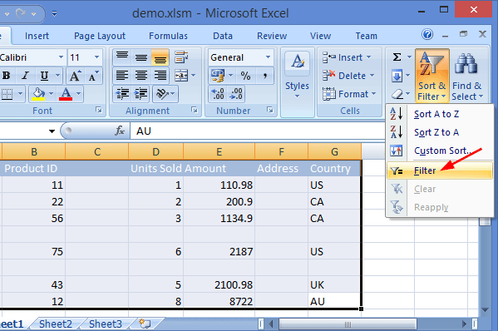Screen dimensions: 498x331
Task: Toggle center horizontal alignment
Action: [141, 76]
